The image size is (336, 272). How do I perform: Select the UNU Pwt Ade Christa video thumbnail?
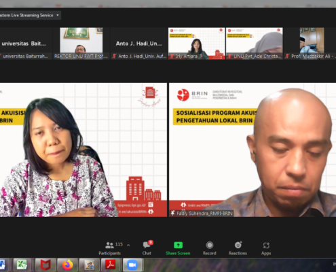click(x=255, y=44)
